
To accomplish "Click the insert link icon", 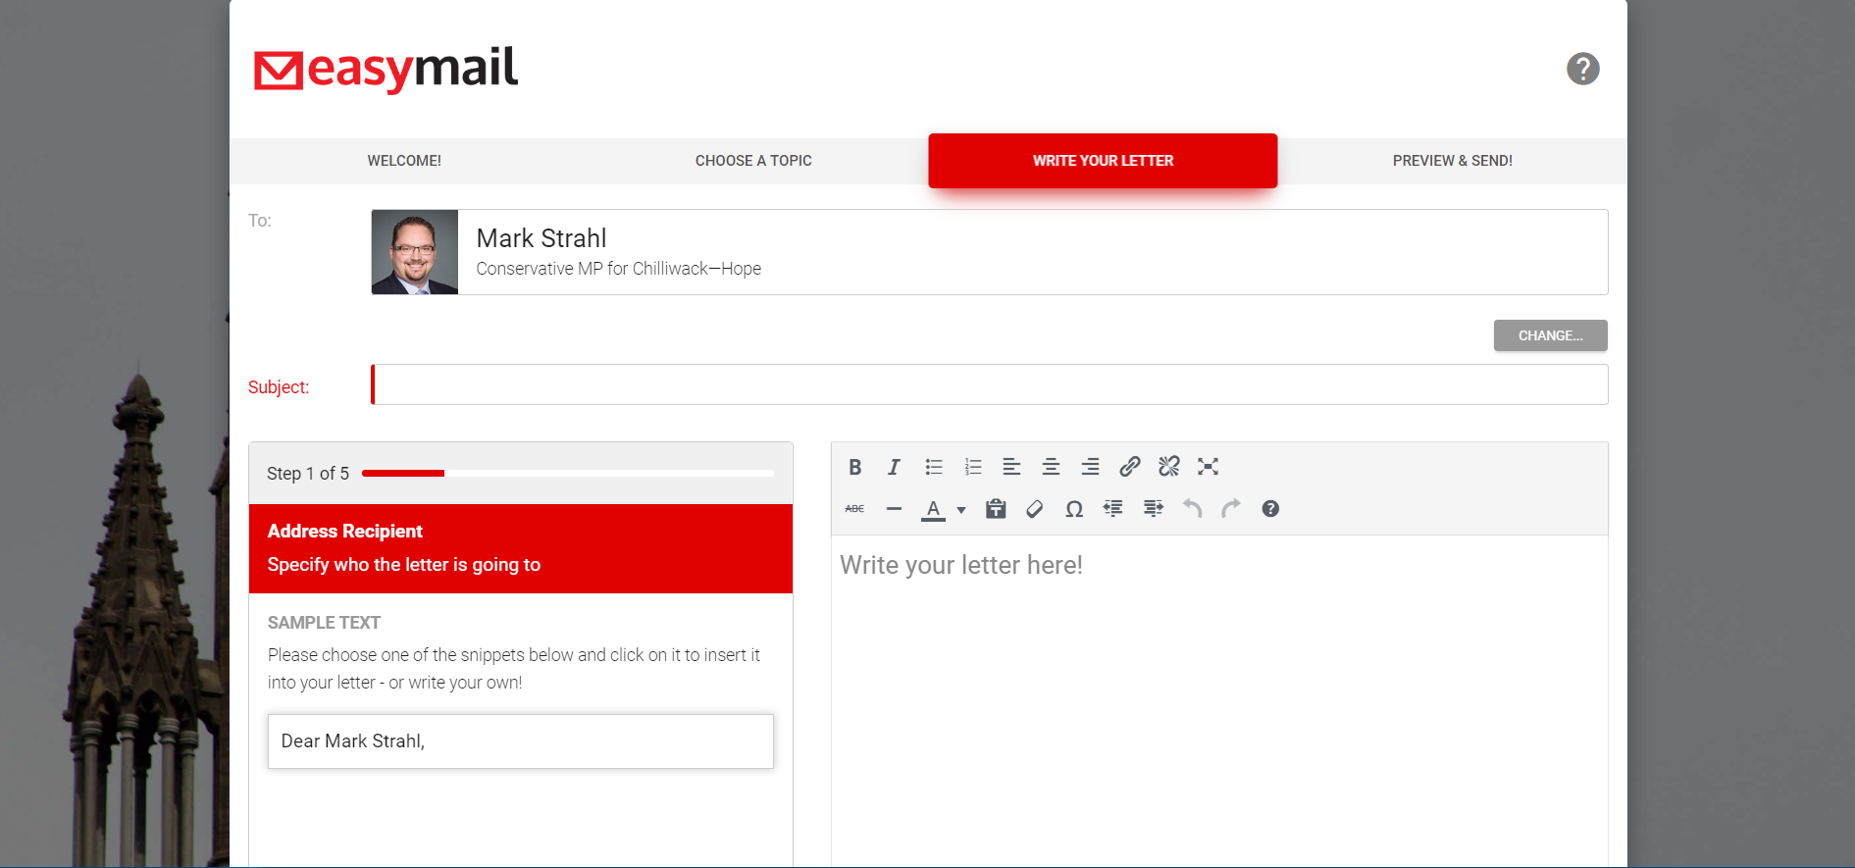I will pos(1129,467).
